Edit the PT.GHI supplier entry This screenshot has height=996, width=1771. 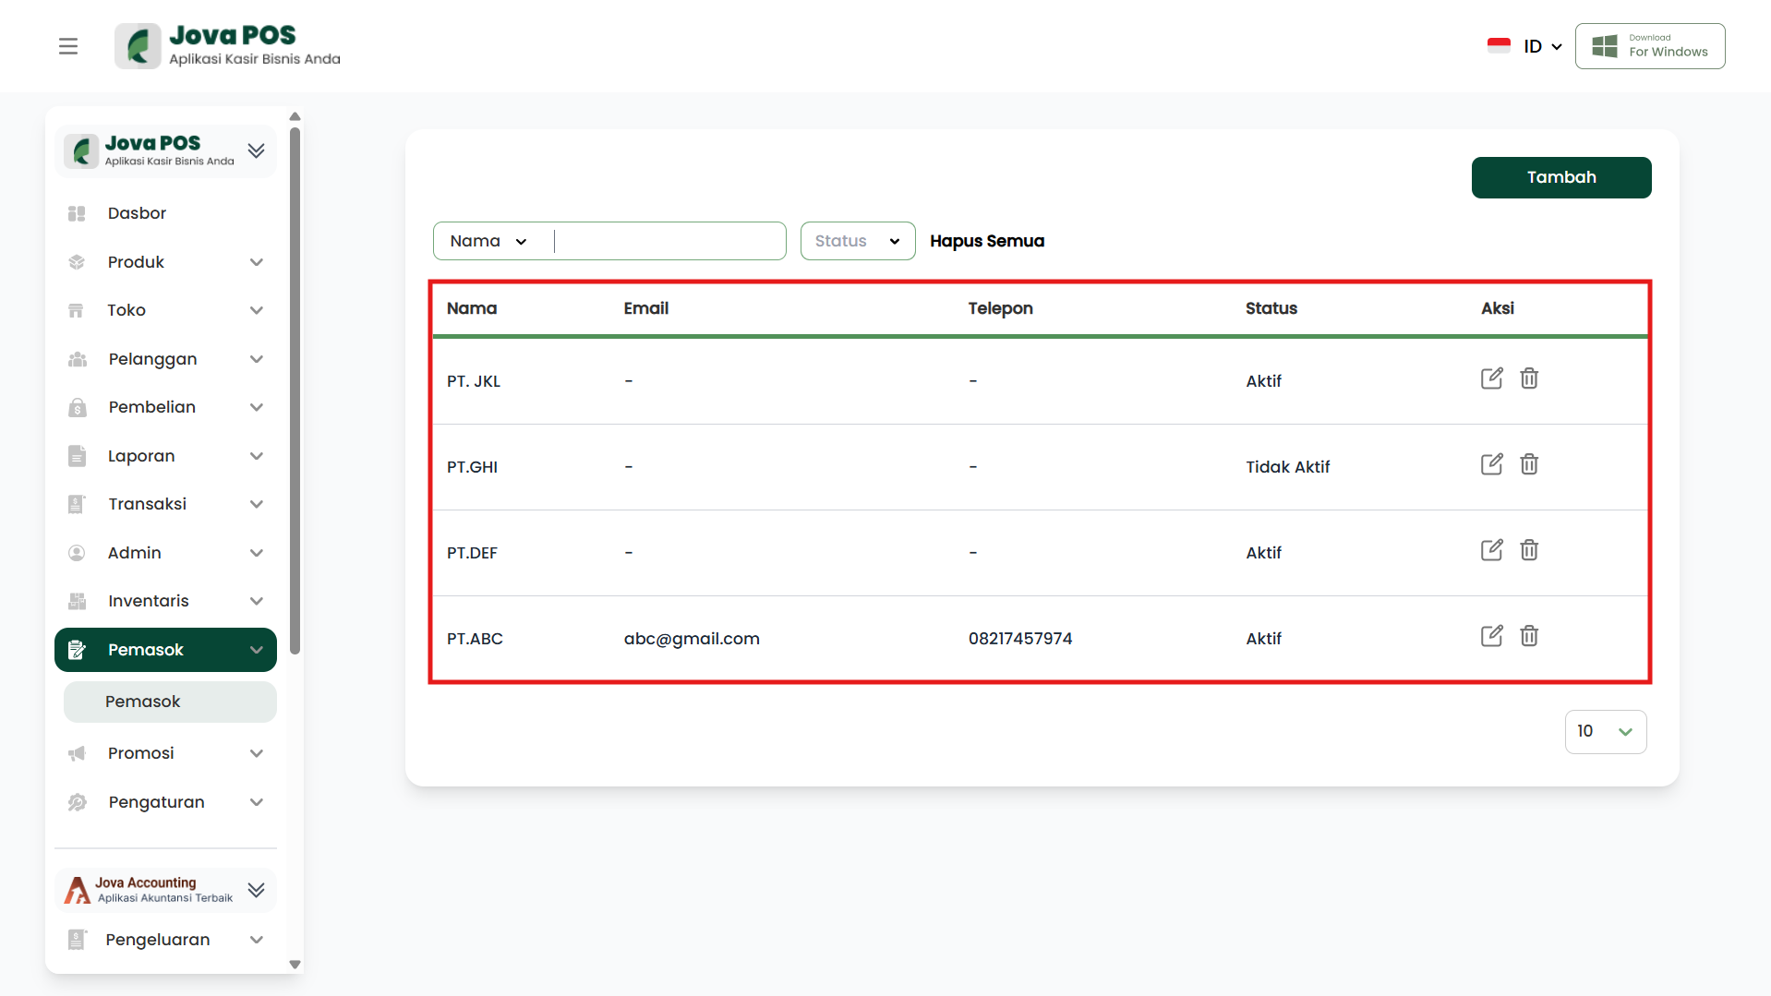(1491, 465)
